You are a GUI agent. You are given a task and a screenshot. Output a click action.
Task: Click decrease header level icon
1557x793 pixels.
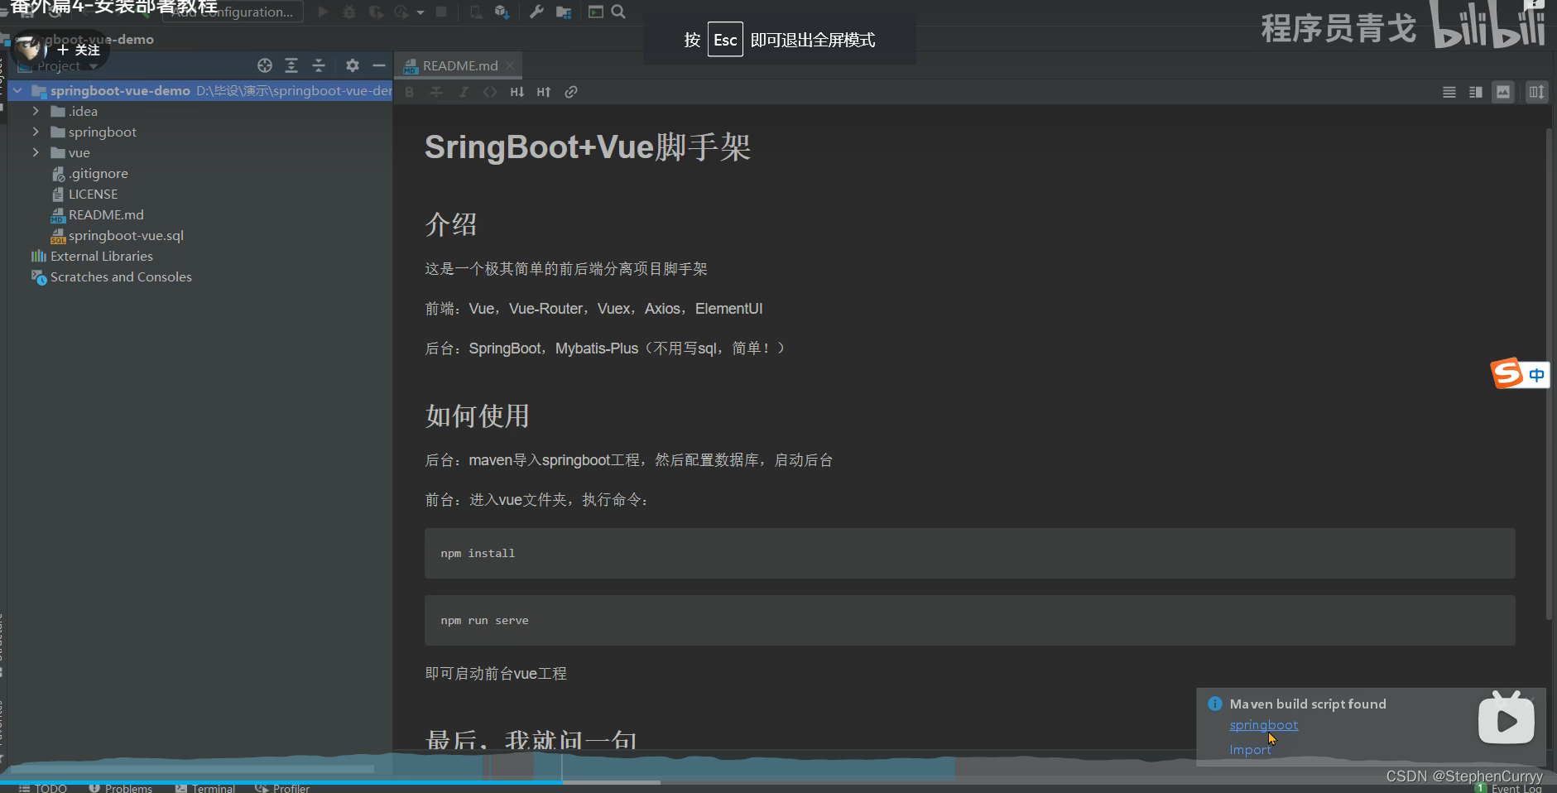pos(517,92)
